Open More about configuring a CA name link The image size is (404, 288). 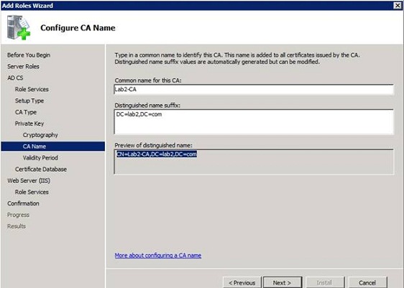(x=158, y=255)
